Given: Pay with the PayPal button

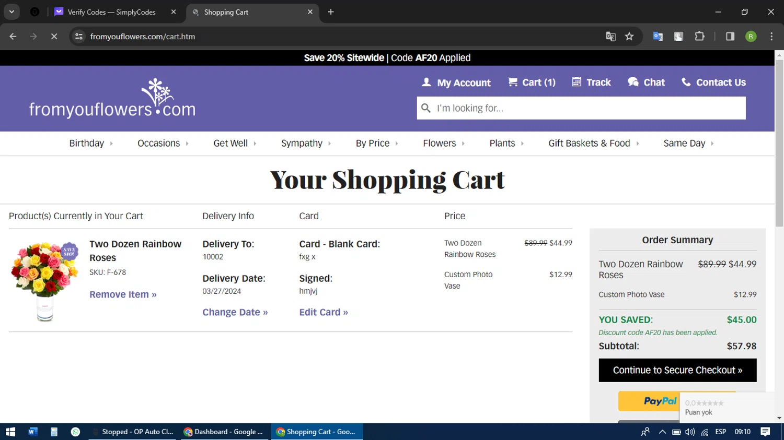Looking at the screenshot, I should (649, 401).
